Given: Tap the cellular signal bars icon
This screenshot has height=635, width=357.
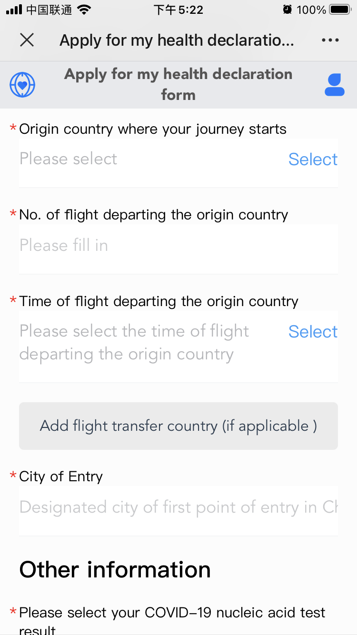Looking at the screenshot, I should 14,10.
